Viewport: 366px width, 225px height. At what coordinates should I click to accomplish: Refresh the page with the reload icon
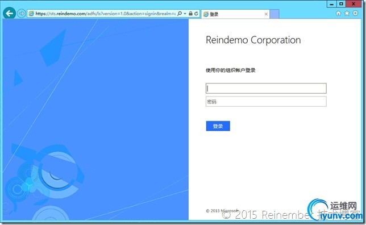(x=196, y=14)
